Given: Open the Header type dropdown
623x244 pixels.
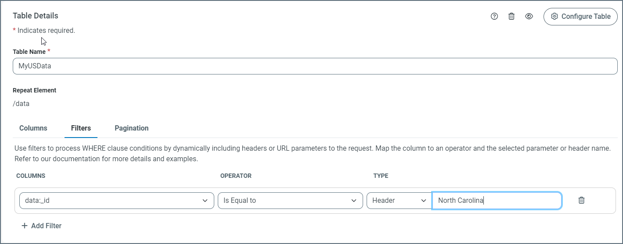Looking at the screenshot, I should coord(393,201).
